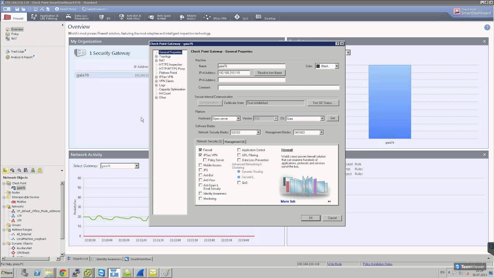The width and height of the screenshot is (494, 278).
Task: Select Network Objects tree icon
Action: pos(5,170)
